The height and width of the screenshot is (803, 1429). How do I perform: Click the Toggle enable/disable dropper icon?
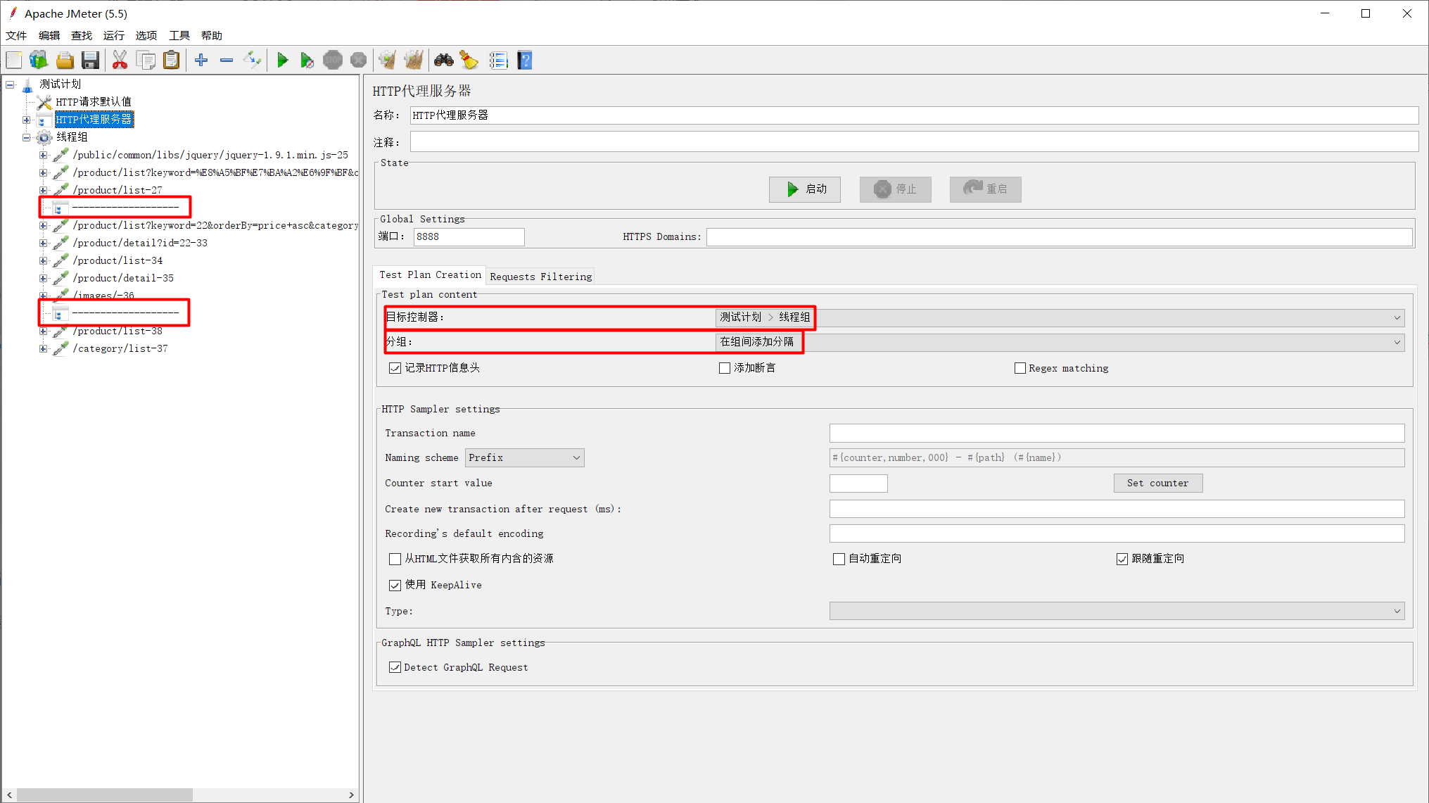click(x=252, y=61)
